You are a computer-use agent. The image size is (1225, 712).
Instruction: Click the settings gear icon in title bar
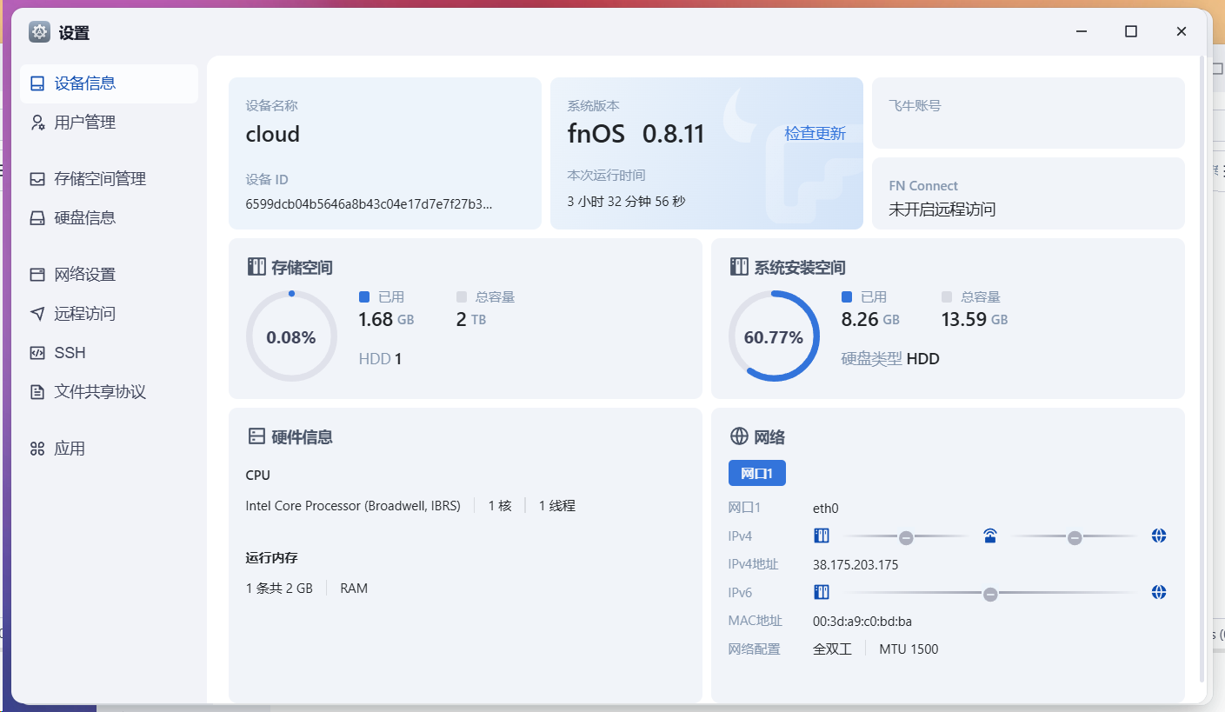coord(39,32)
